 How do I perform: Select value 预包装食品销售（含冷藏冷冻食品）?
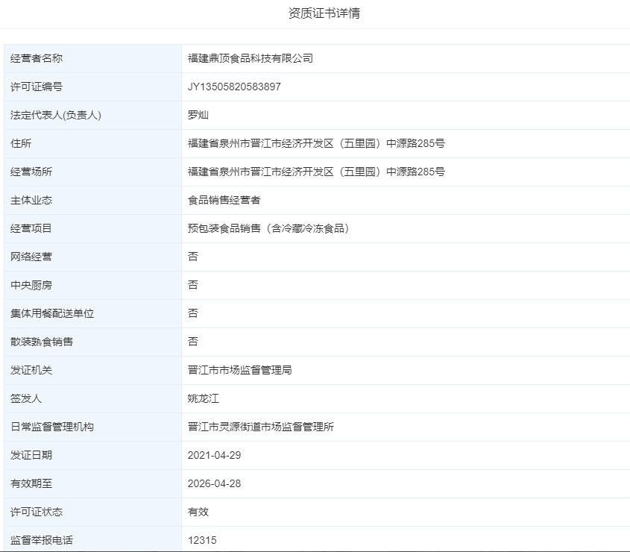pos(269,229)
